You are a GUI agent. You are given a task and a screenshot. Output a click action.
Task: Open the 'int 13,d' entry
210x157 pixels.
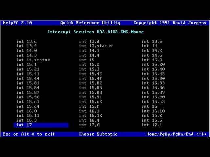click(89, 42)
